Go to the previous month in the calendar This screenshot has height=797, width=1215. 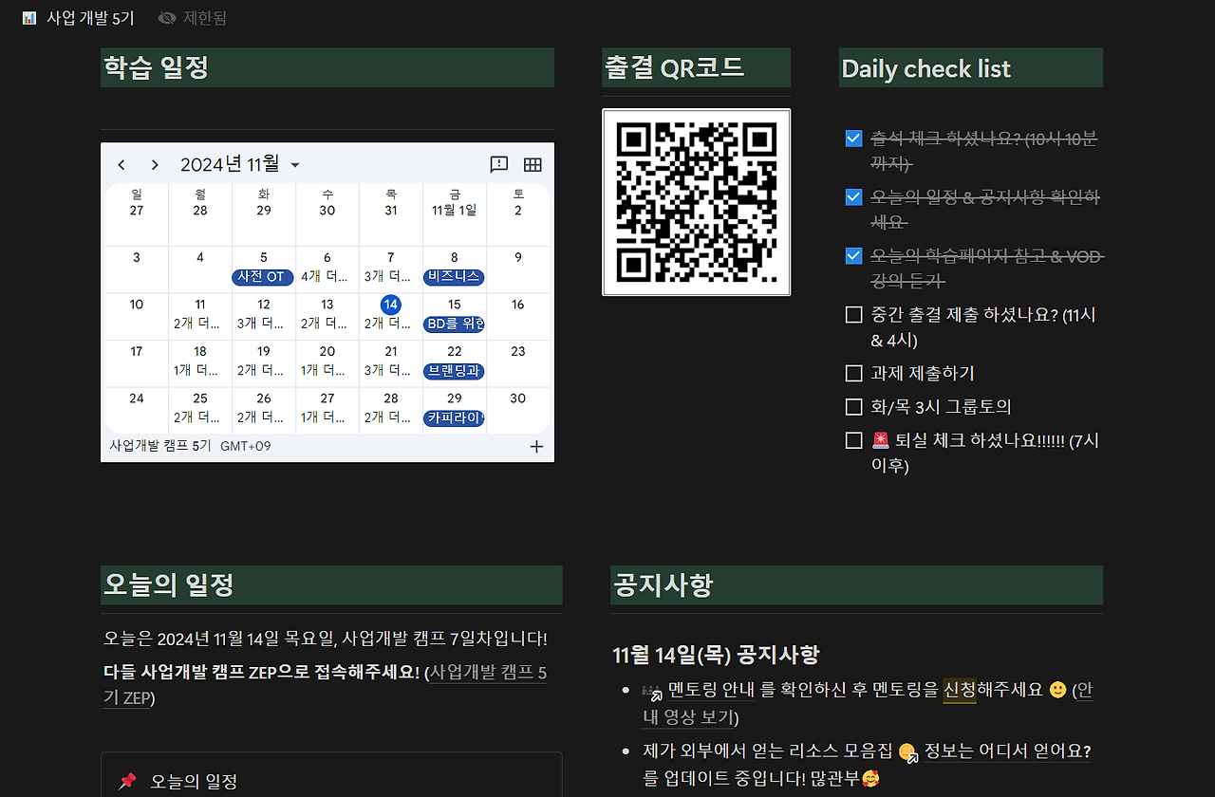[x=121, y=165]
